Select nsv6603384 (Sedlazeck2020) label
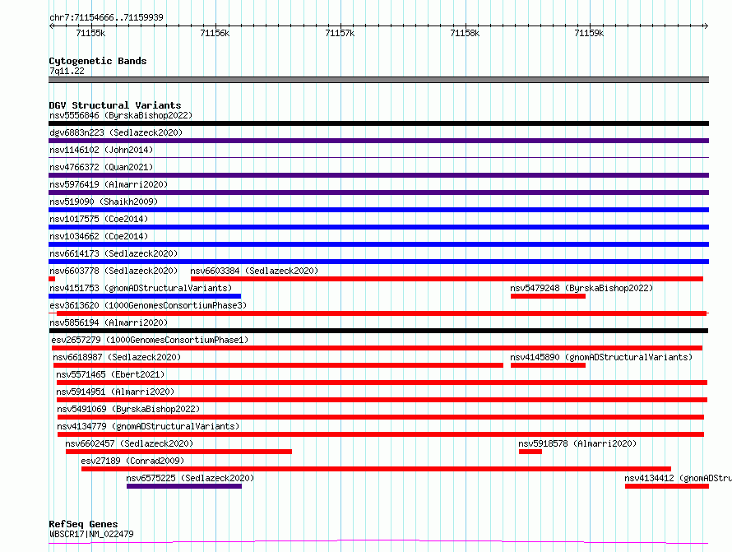 pyautogui.click(x=254, y=271)
